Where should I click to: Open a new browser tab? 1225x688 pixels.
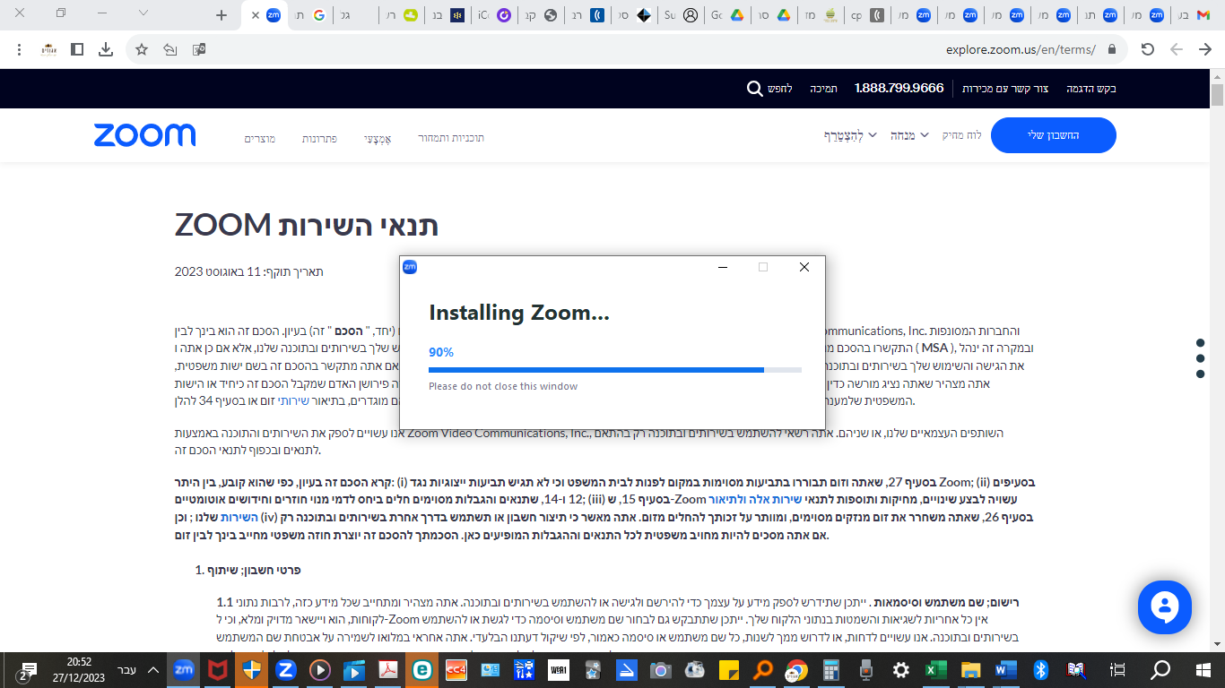tap(222, 15)
